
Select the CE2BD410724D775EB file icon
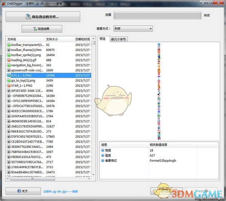9,142
